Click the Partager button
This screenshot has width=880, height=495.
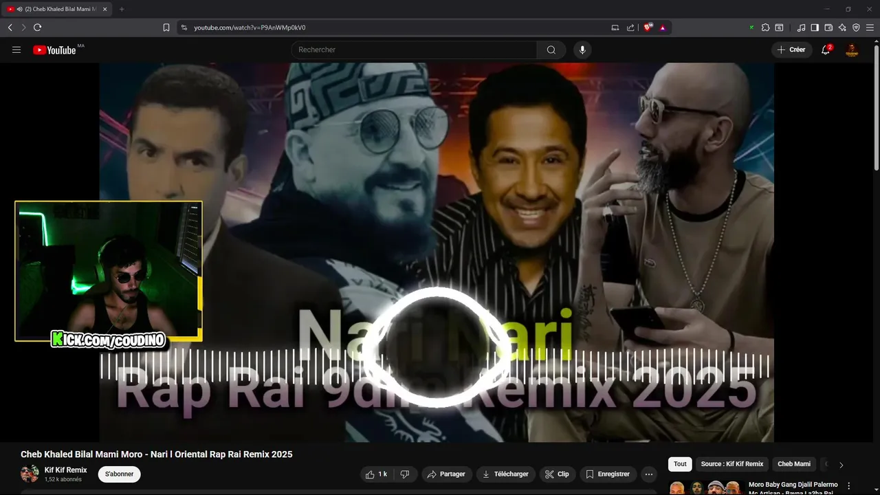coord(446,474)
